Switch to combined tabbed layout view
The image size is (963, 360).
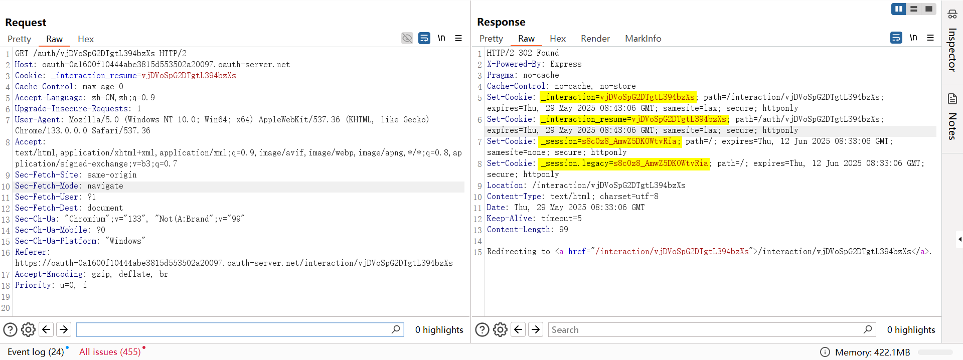tap(929, 9)
